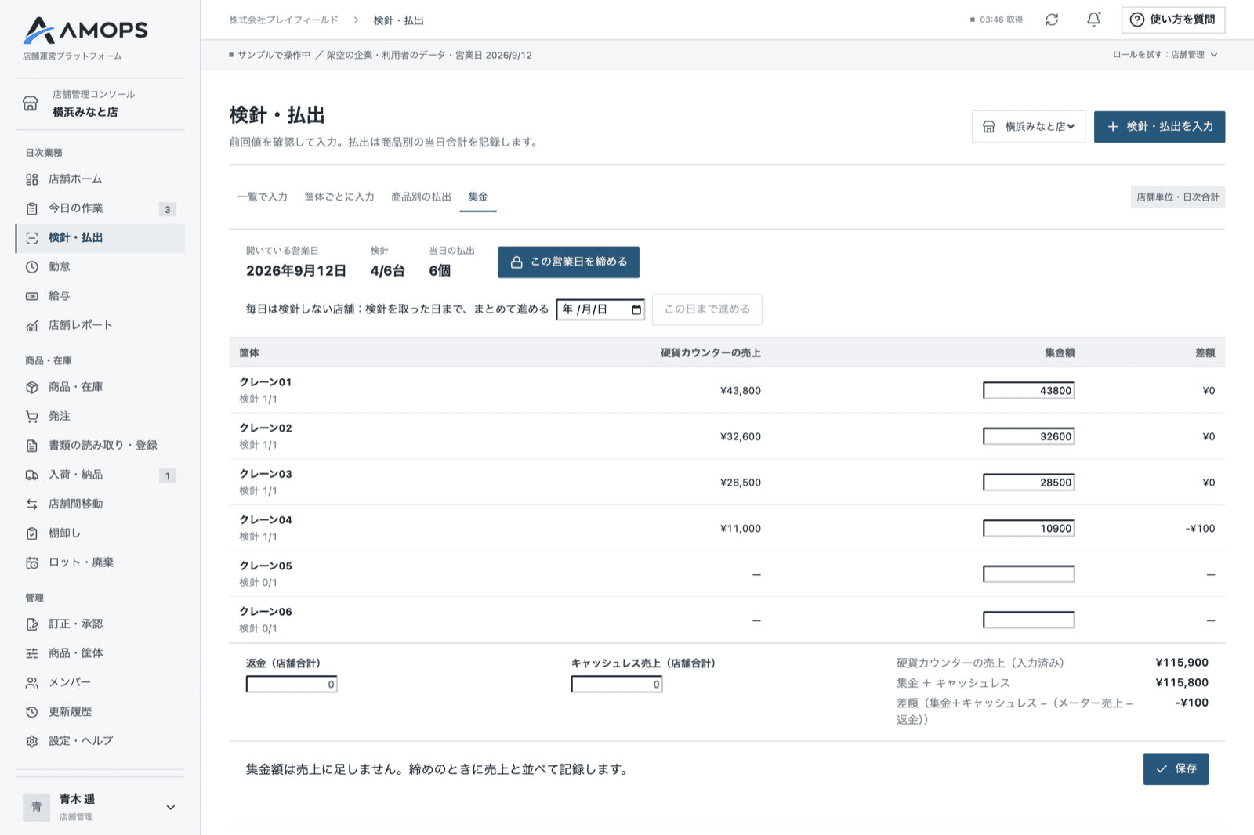
Task: Click the refresh data icon in header
Action: [x=1052, y=20]
